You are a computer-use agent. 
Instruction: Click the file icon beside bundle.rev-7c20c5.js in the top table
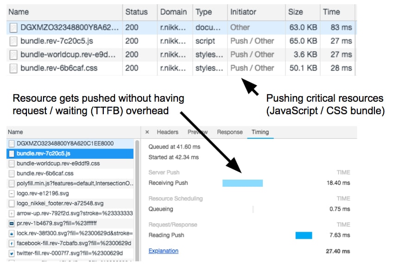coord(13,41)
